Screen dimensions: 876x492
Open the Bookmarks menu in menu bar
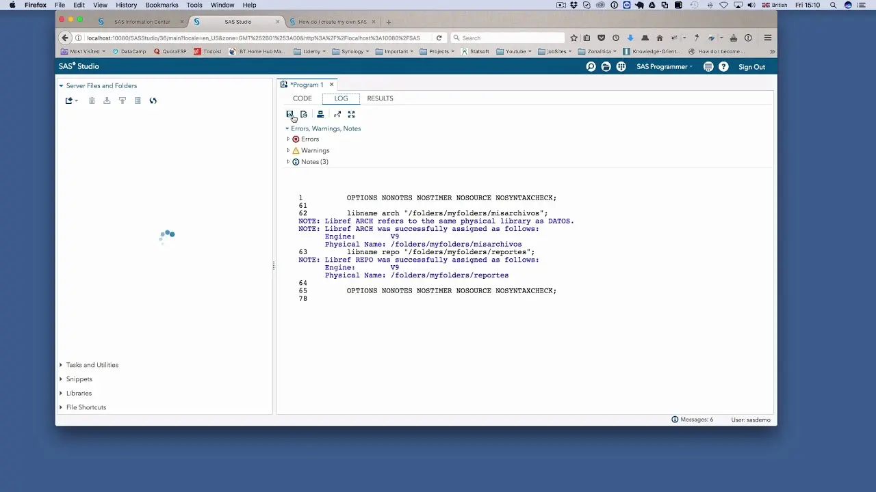click(162, 5)
